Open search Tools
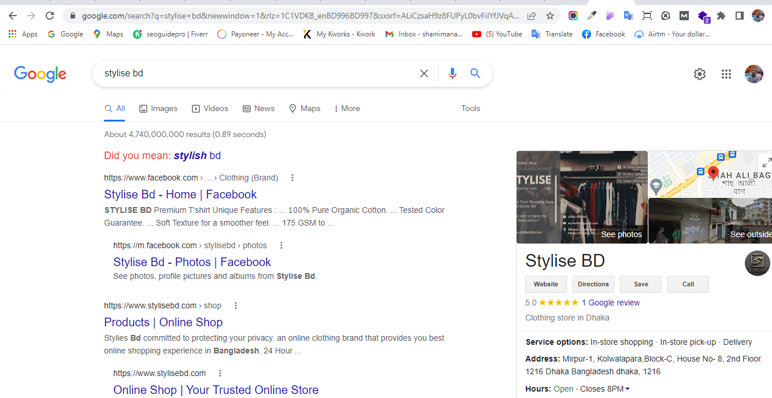This screenshot has height=398, width=772. click(x=470, y=108)
